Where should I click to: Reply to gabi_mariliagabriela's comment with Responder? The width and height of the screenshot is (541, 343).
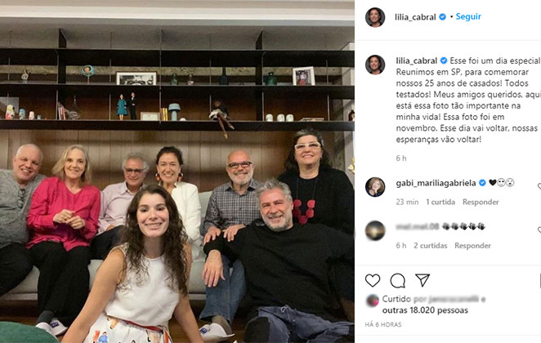point(481,202)
